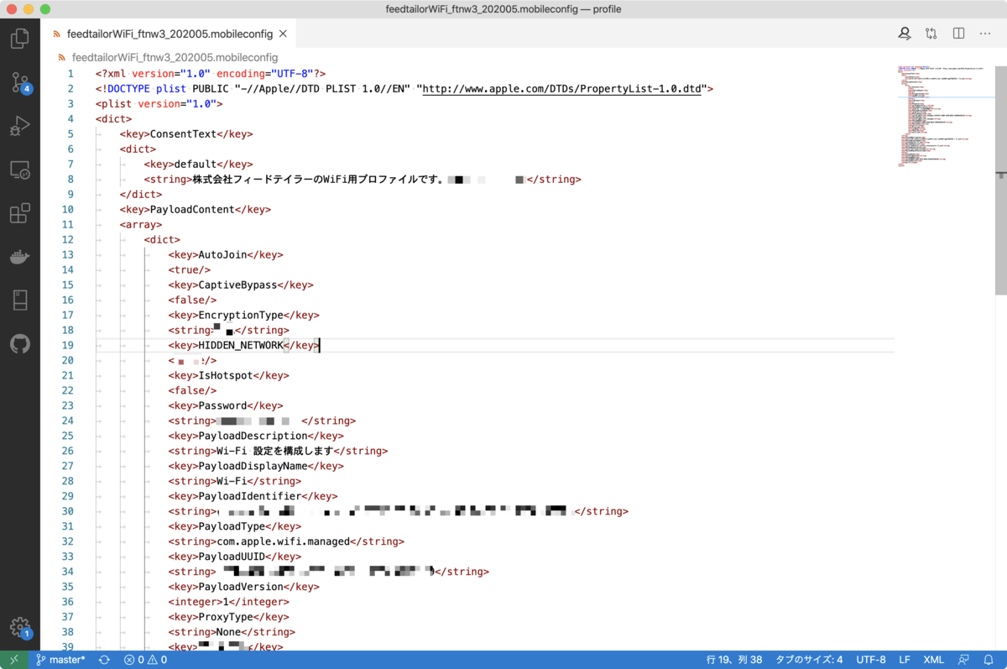
Task: Click the remote window indicator in status bar
Action: pyautogui.click(x=13, y=660)
